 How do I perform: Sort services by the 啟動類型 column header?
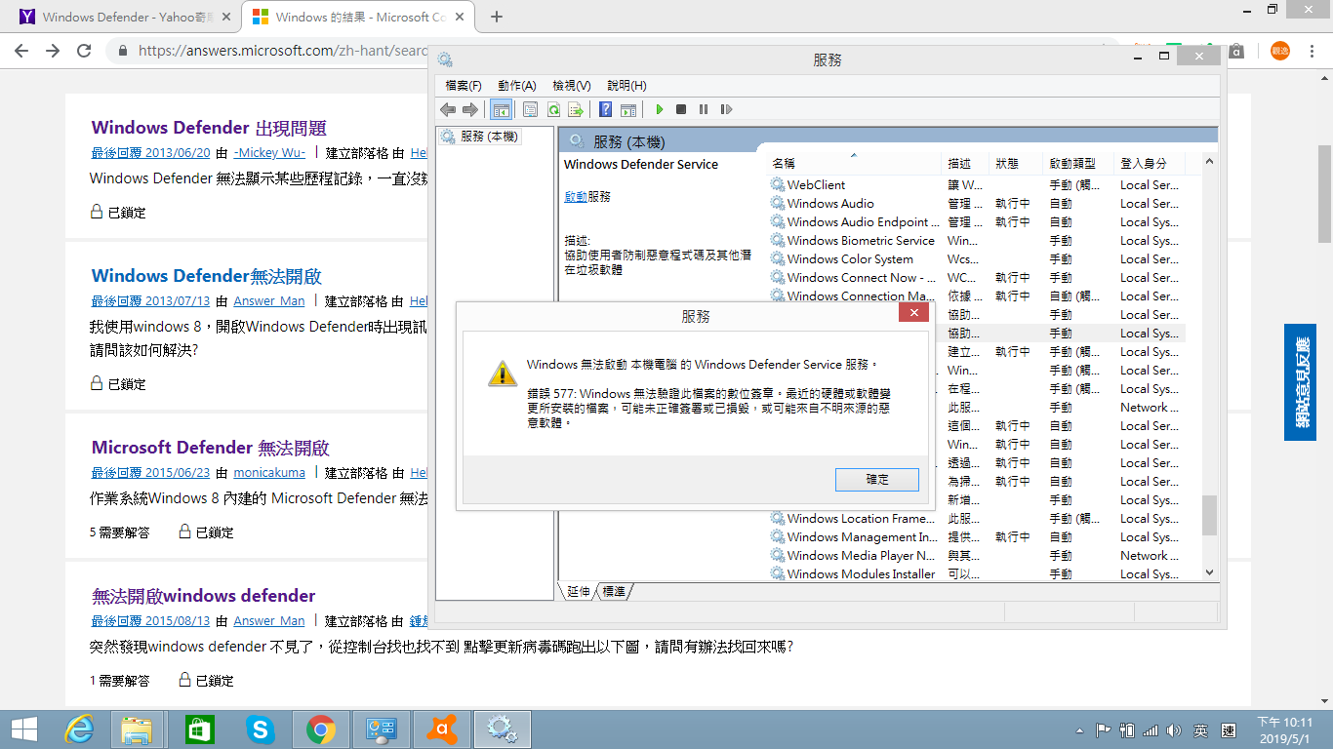[1077, 163]
